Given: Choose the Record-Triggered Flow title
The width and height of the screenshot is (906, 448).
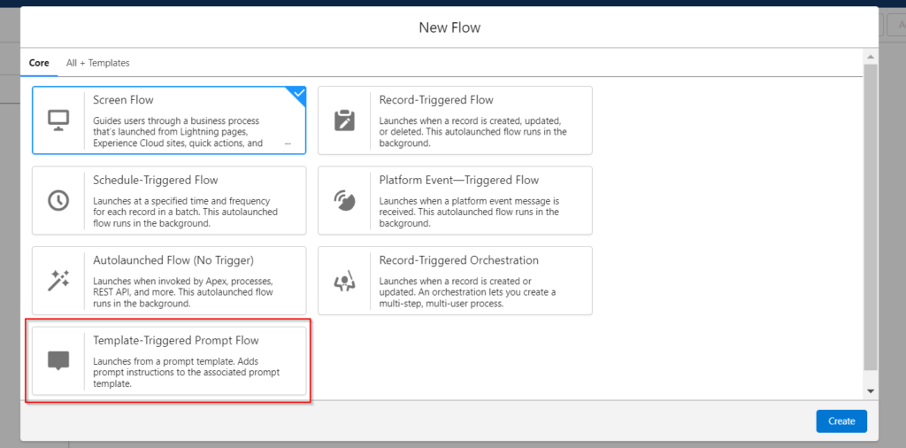Looking at the screenshot, I should [x=436, y=100].
